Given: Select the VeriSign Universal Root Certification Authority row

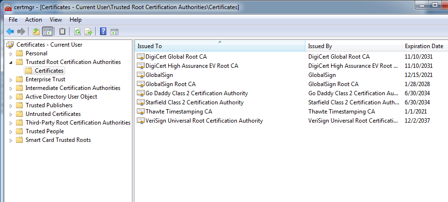Looking at the screenshot, I should (x=204, y=121).
